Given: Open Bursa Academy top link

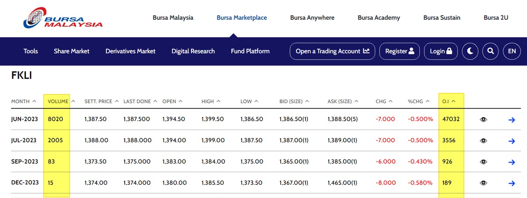Looking at the screenshot, I should (x=379, y=18).
